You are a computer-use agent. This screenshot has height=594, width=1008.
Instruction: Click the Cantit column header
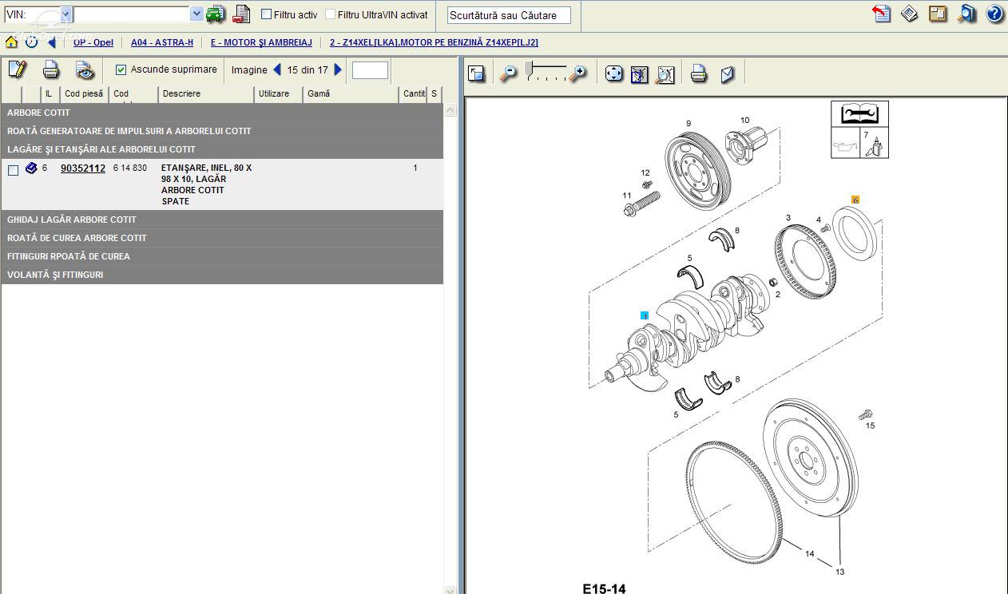[x=414, y=94]
